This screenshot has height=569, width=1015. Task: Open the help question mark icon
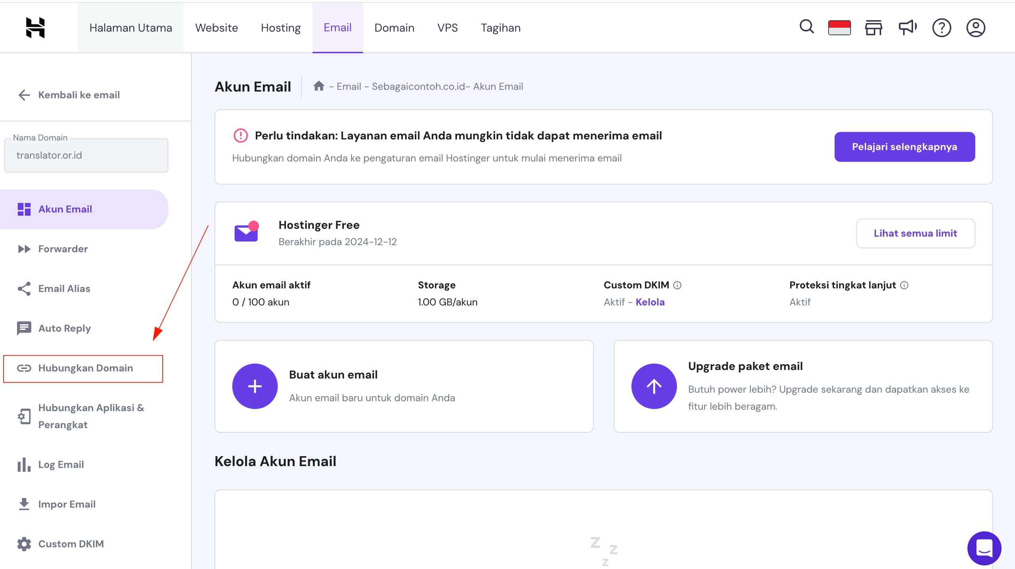pos(942,28)
